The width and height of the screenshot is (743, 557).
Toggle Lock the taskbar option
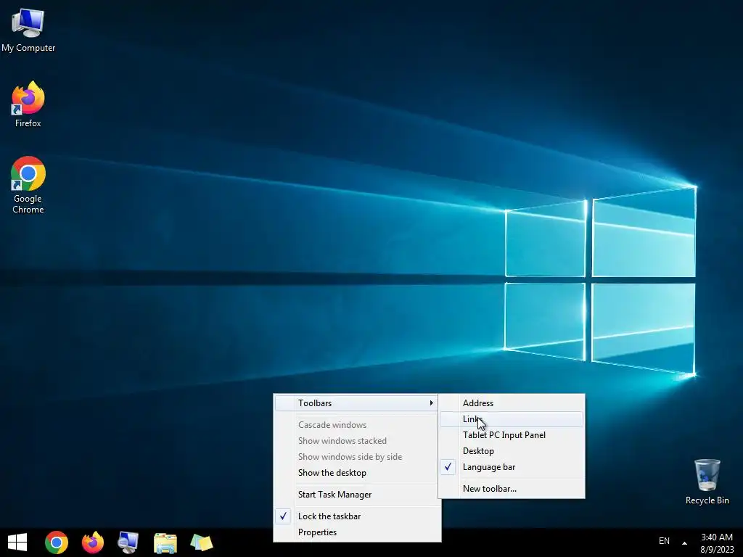[x=356, y=516]
